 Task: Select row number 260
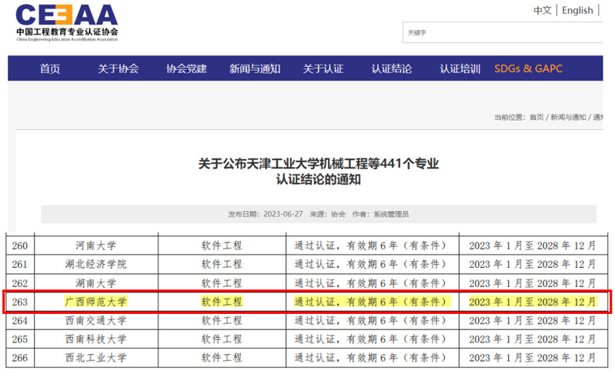[x=19, y=245]
